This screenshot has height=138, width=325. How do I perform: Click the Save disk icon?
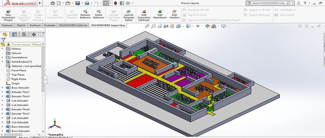77,3
